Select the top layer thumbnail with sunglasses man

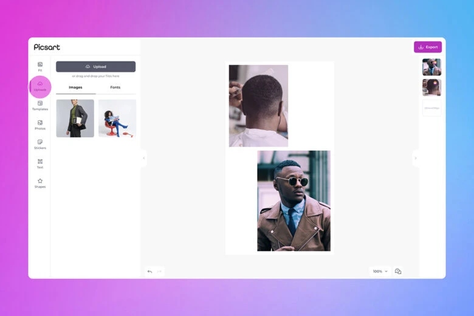coord(431,67)
